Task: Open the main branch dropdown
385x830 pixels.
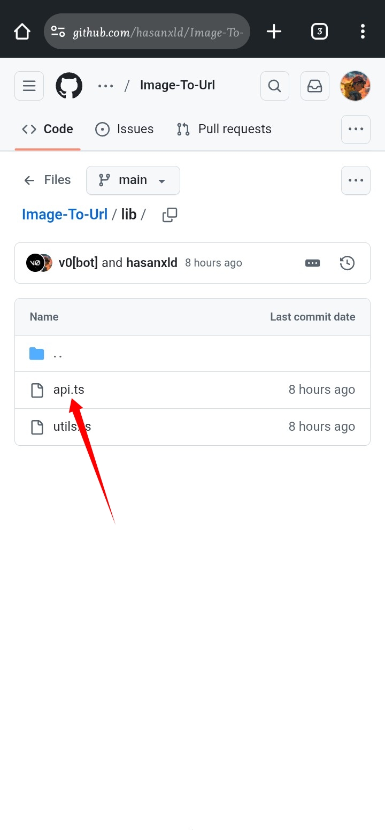Action: [x=133, y=180]
